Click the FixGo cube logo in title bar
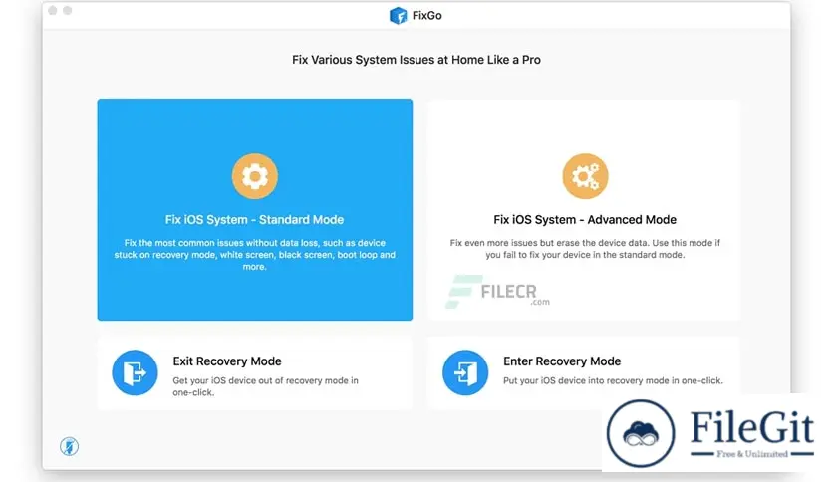Viewport: 833px width, 482px height. 398,16
